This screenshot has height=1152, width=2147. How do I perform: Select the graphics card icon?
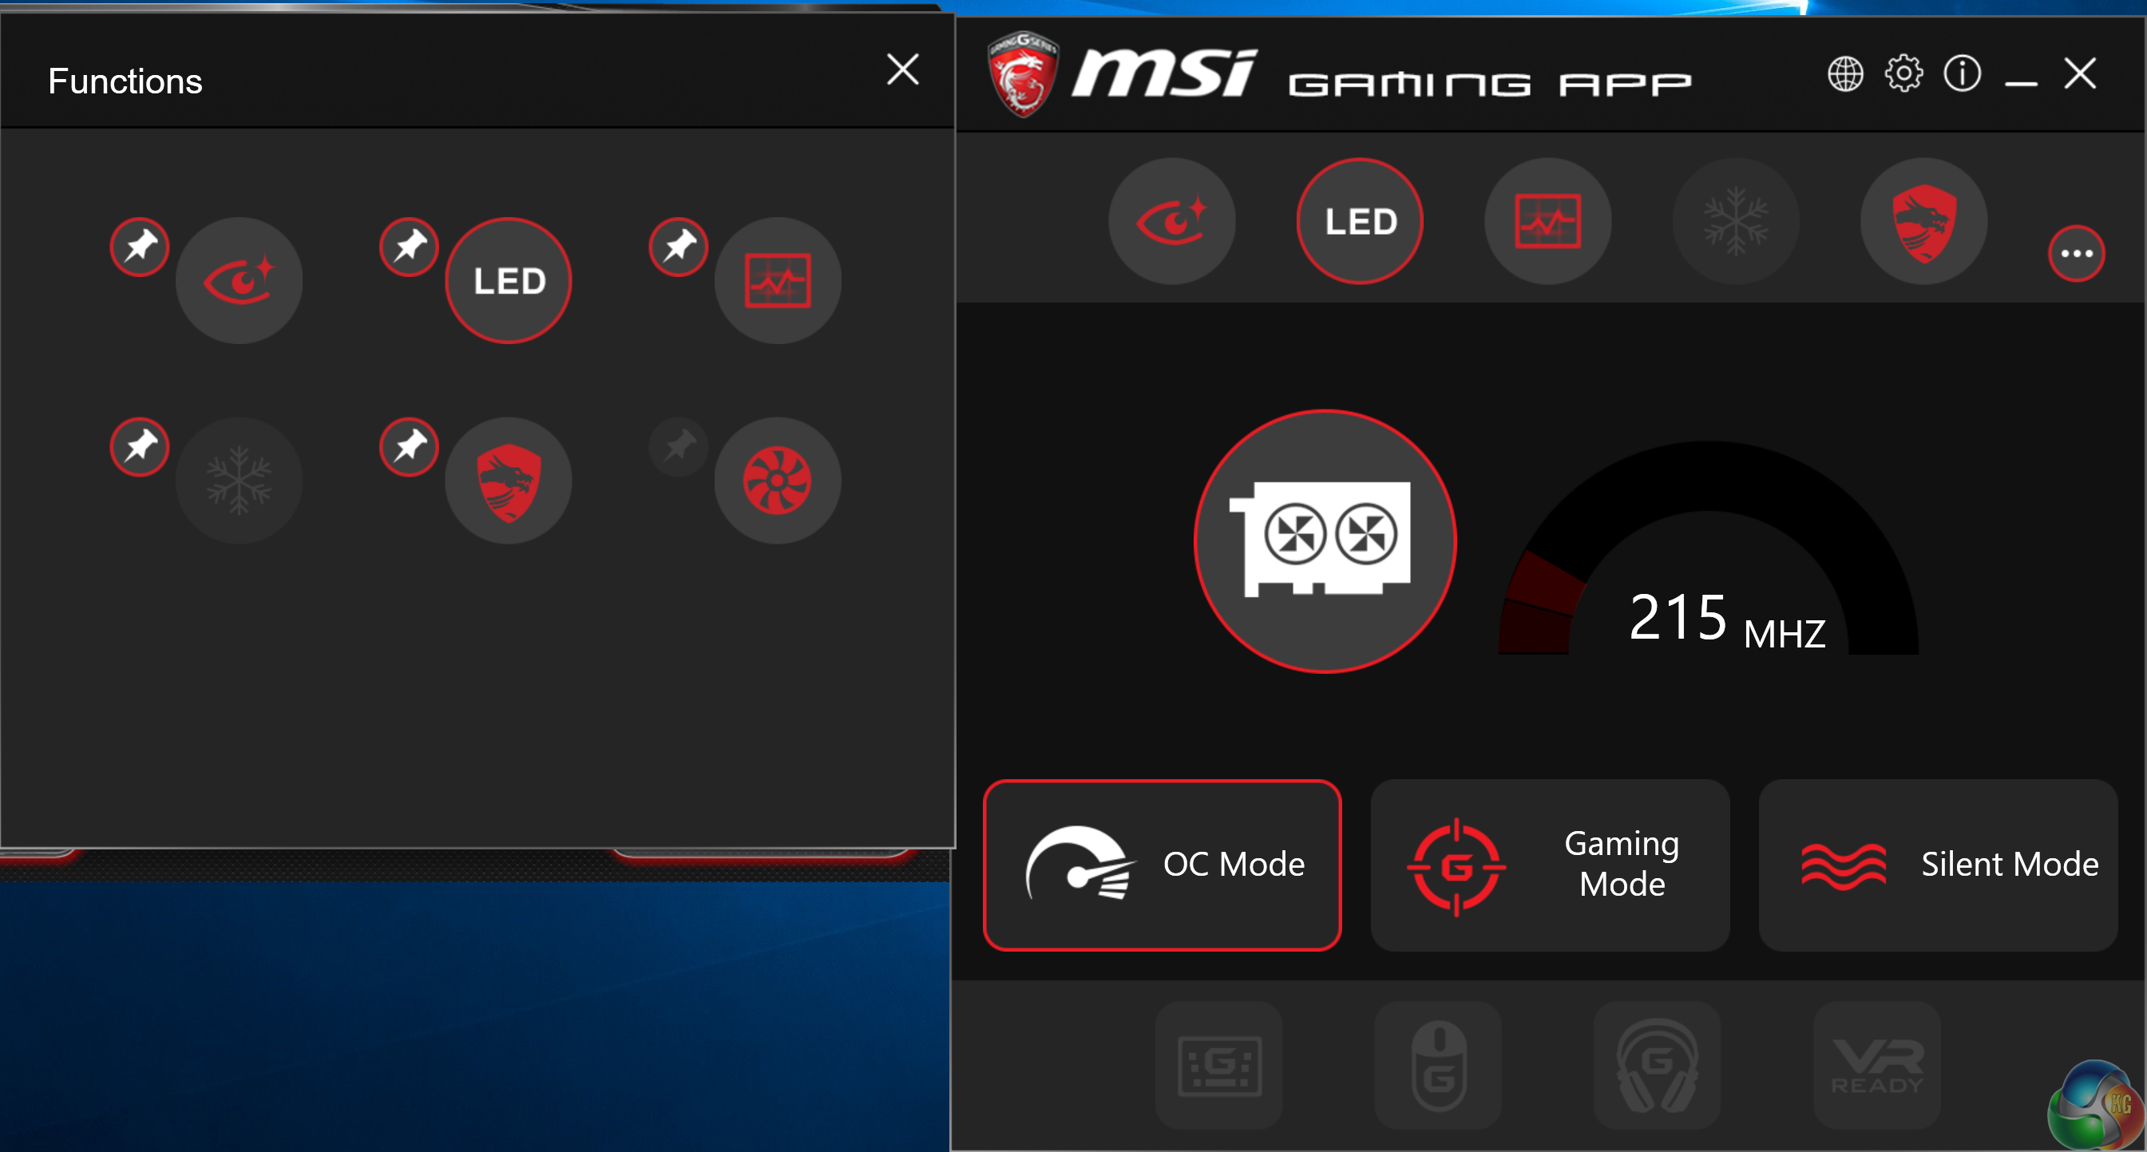coord(1325,541)
